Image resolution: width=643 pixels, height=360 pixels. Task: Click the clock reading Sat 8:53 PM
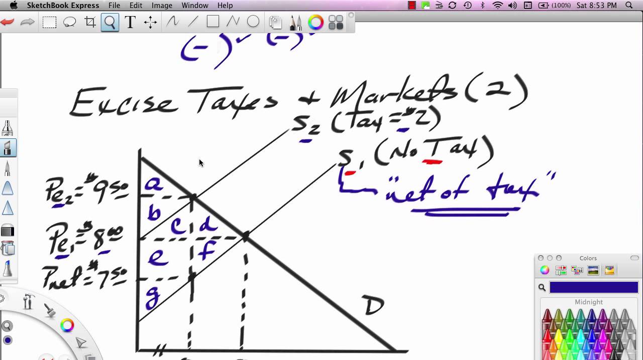[597, 5]
